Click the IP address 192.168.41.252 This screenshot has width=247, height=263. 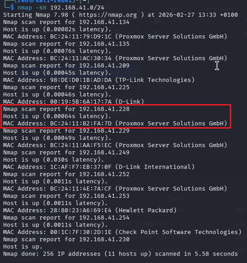point(104,174)
